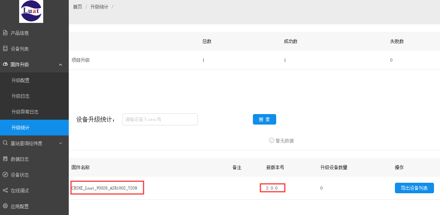Click the 导出设备列表 export button

414,188
